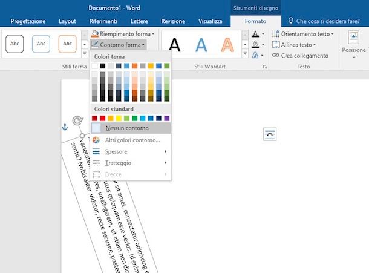Pick the light blue standard color swatch

tap(143, 118)
